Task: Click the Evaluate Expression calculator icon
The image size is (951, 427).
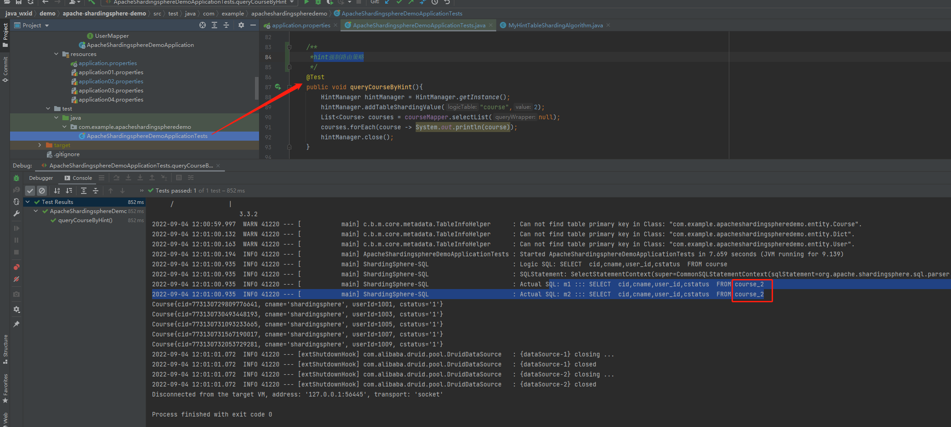Action: 179,178
